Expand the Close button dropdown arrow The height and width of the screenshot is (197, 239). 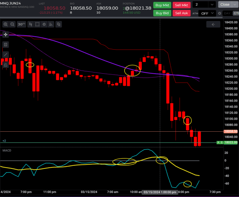(x=235, y=5)
